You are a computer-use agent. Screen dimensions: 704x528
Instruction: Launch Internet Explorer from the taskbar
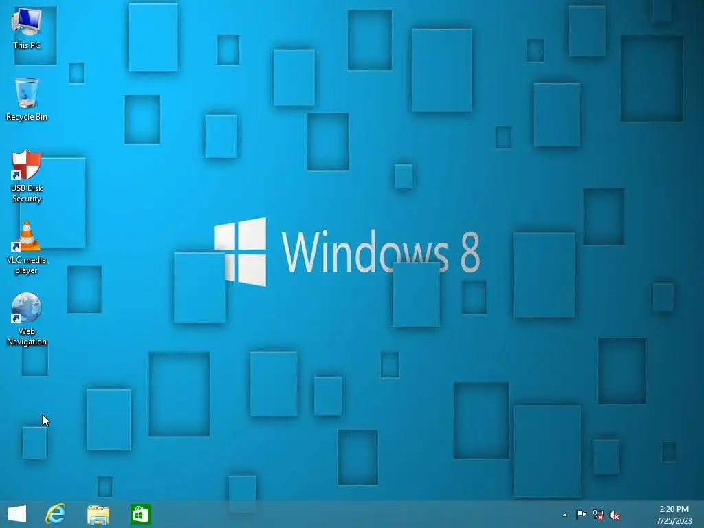coord(56,514)
